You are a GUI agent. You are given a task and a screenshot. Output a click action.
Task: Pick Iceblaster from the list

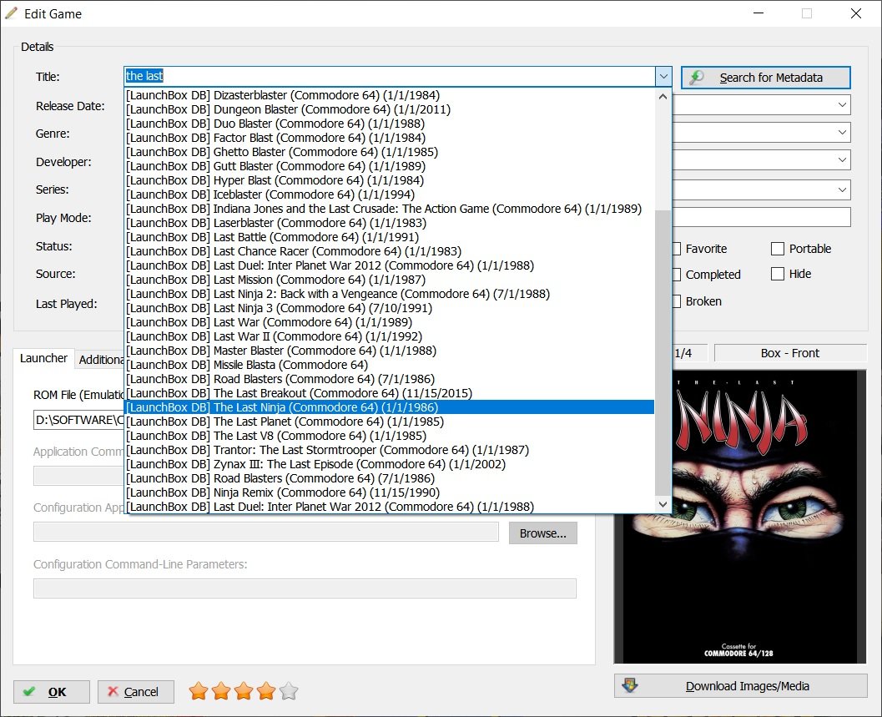click(389, 194)
